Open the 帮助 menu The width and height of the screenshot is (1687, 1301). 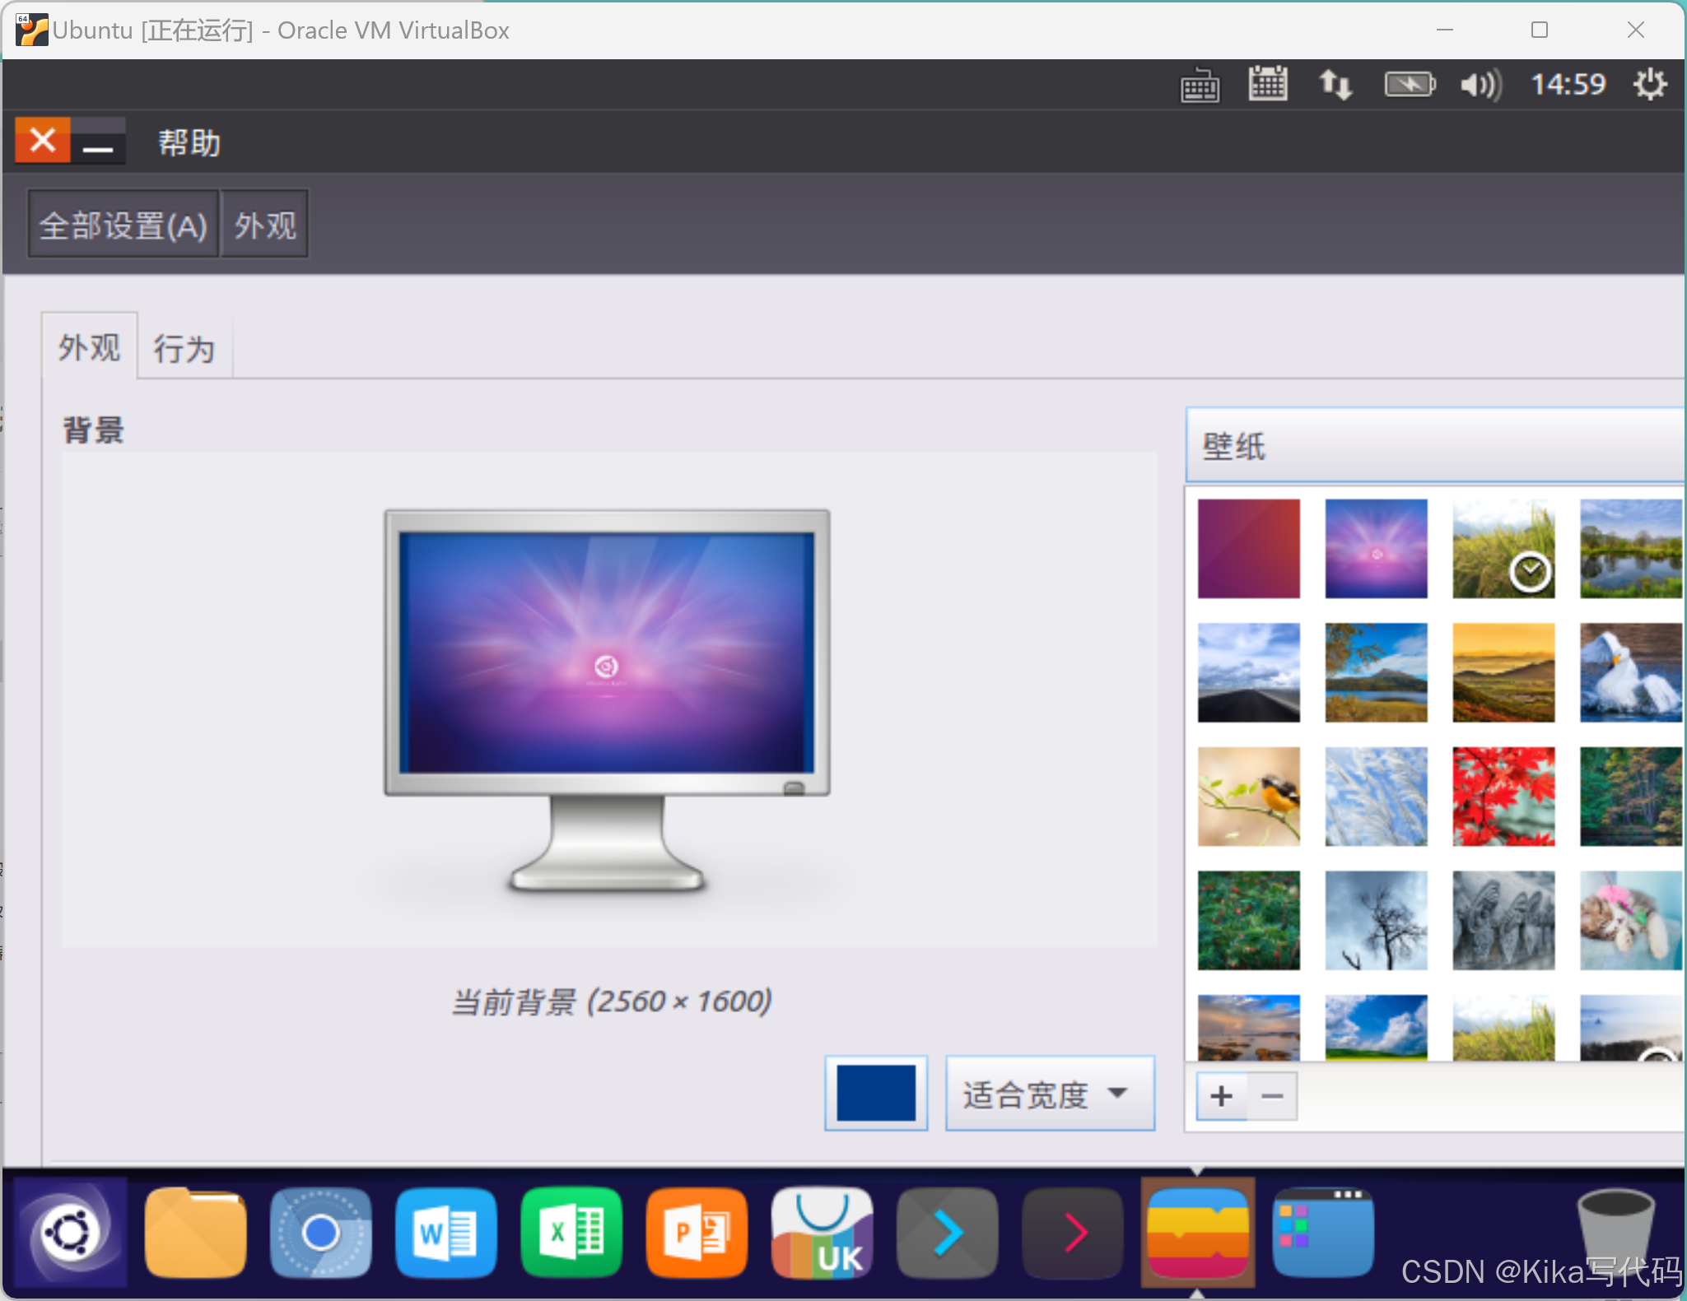point(189,143)
